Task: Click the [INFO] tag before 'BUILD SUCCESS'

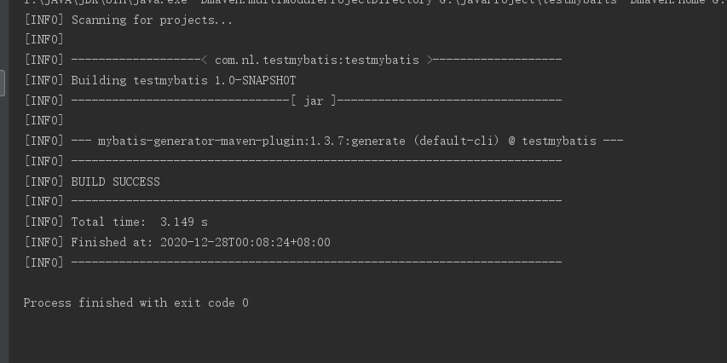Action: coord(44,181)
